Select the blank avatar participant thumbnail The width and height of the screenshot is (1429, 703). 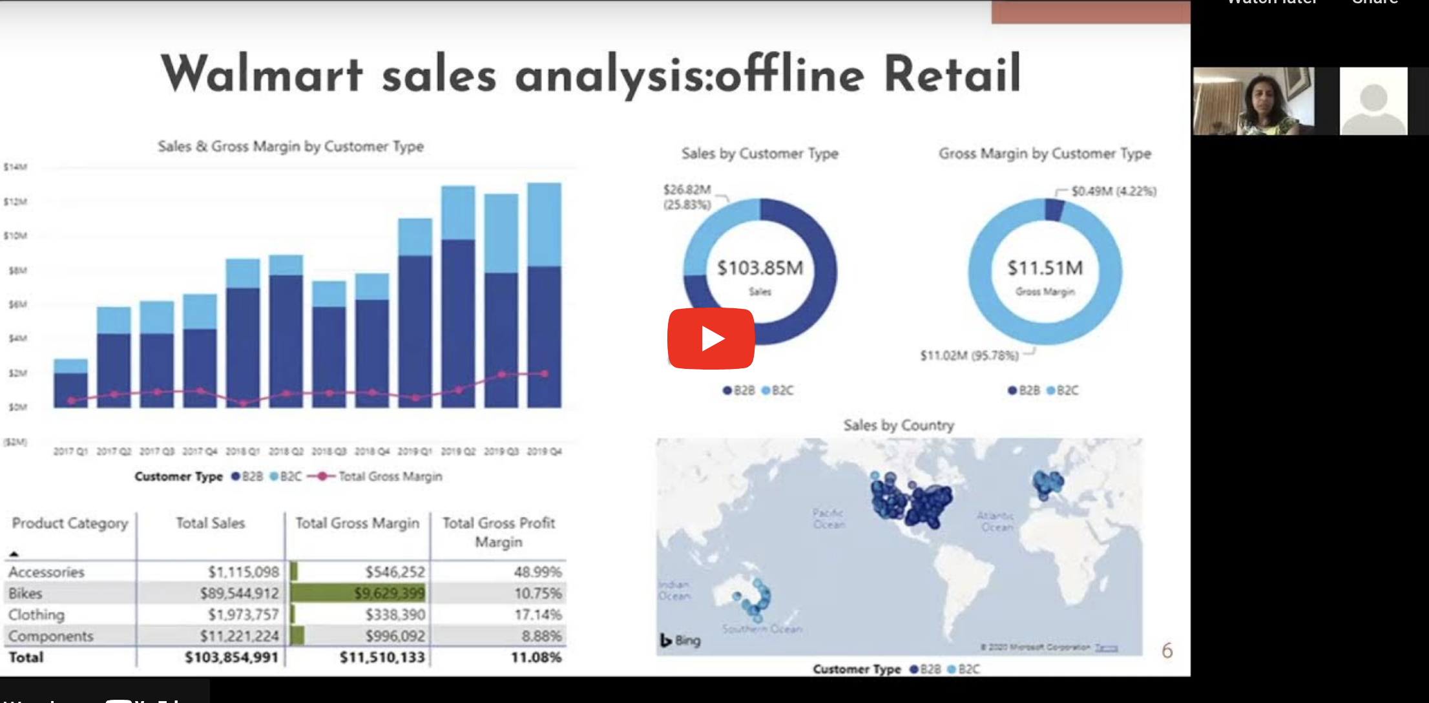coord(1373,101)
